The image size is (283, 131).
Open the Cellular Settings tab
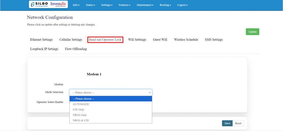[71, 40]
